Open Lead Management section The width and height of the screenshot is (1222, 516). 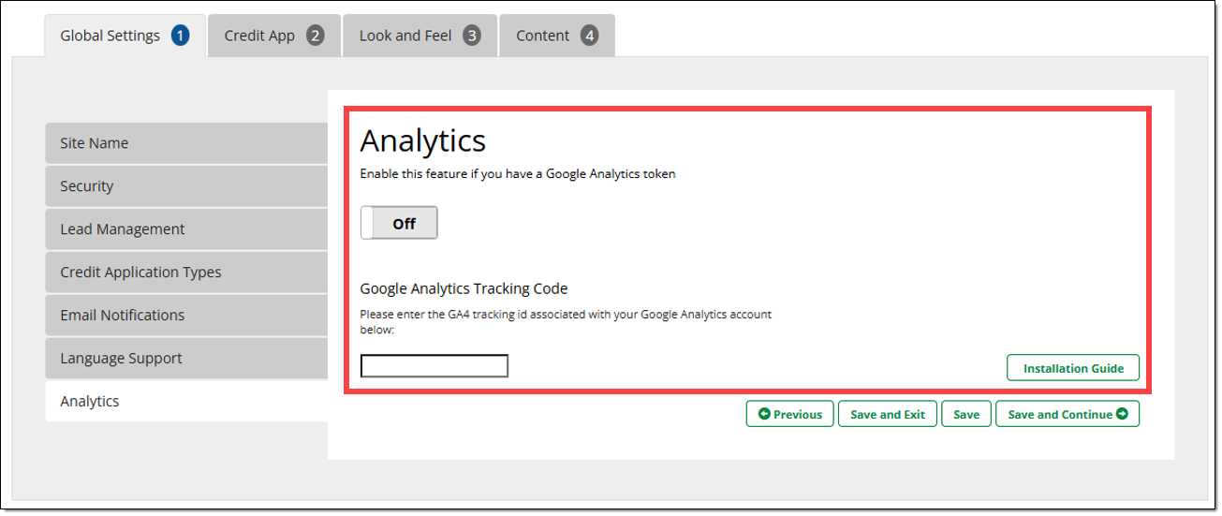click(185, 229)
